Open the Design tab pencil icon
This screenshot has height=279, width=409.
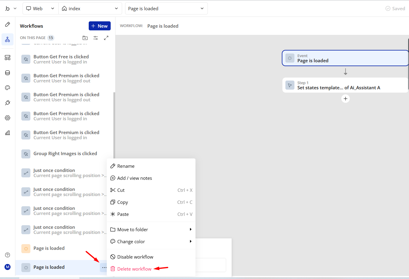coord(8,24)
